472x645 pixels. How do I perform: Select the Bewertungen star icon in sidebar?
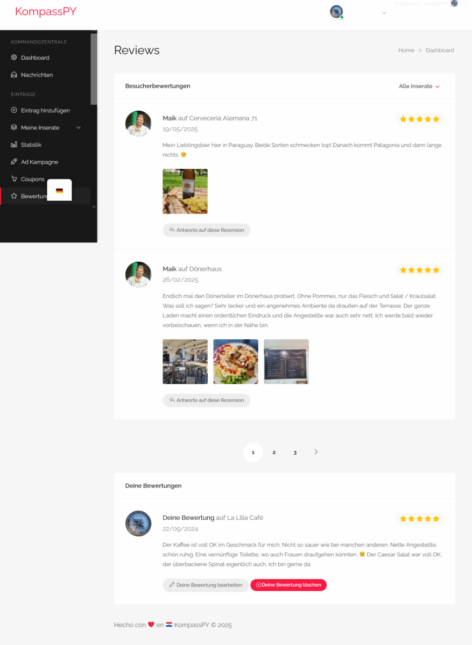tap(14, 196)
